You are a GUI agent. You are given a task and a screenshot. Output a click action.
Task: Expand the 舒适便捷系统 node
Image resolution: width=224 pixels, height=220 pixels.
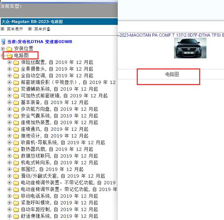point(9,216)
